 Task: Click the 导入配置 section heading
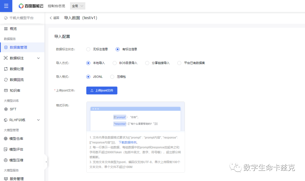[62, 37]
